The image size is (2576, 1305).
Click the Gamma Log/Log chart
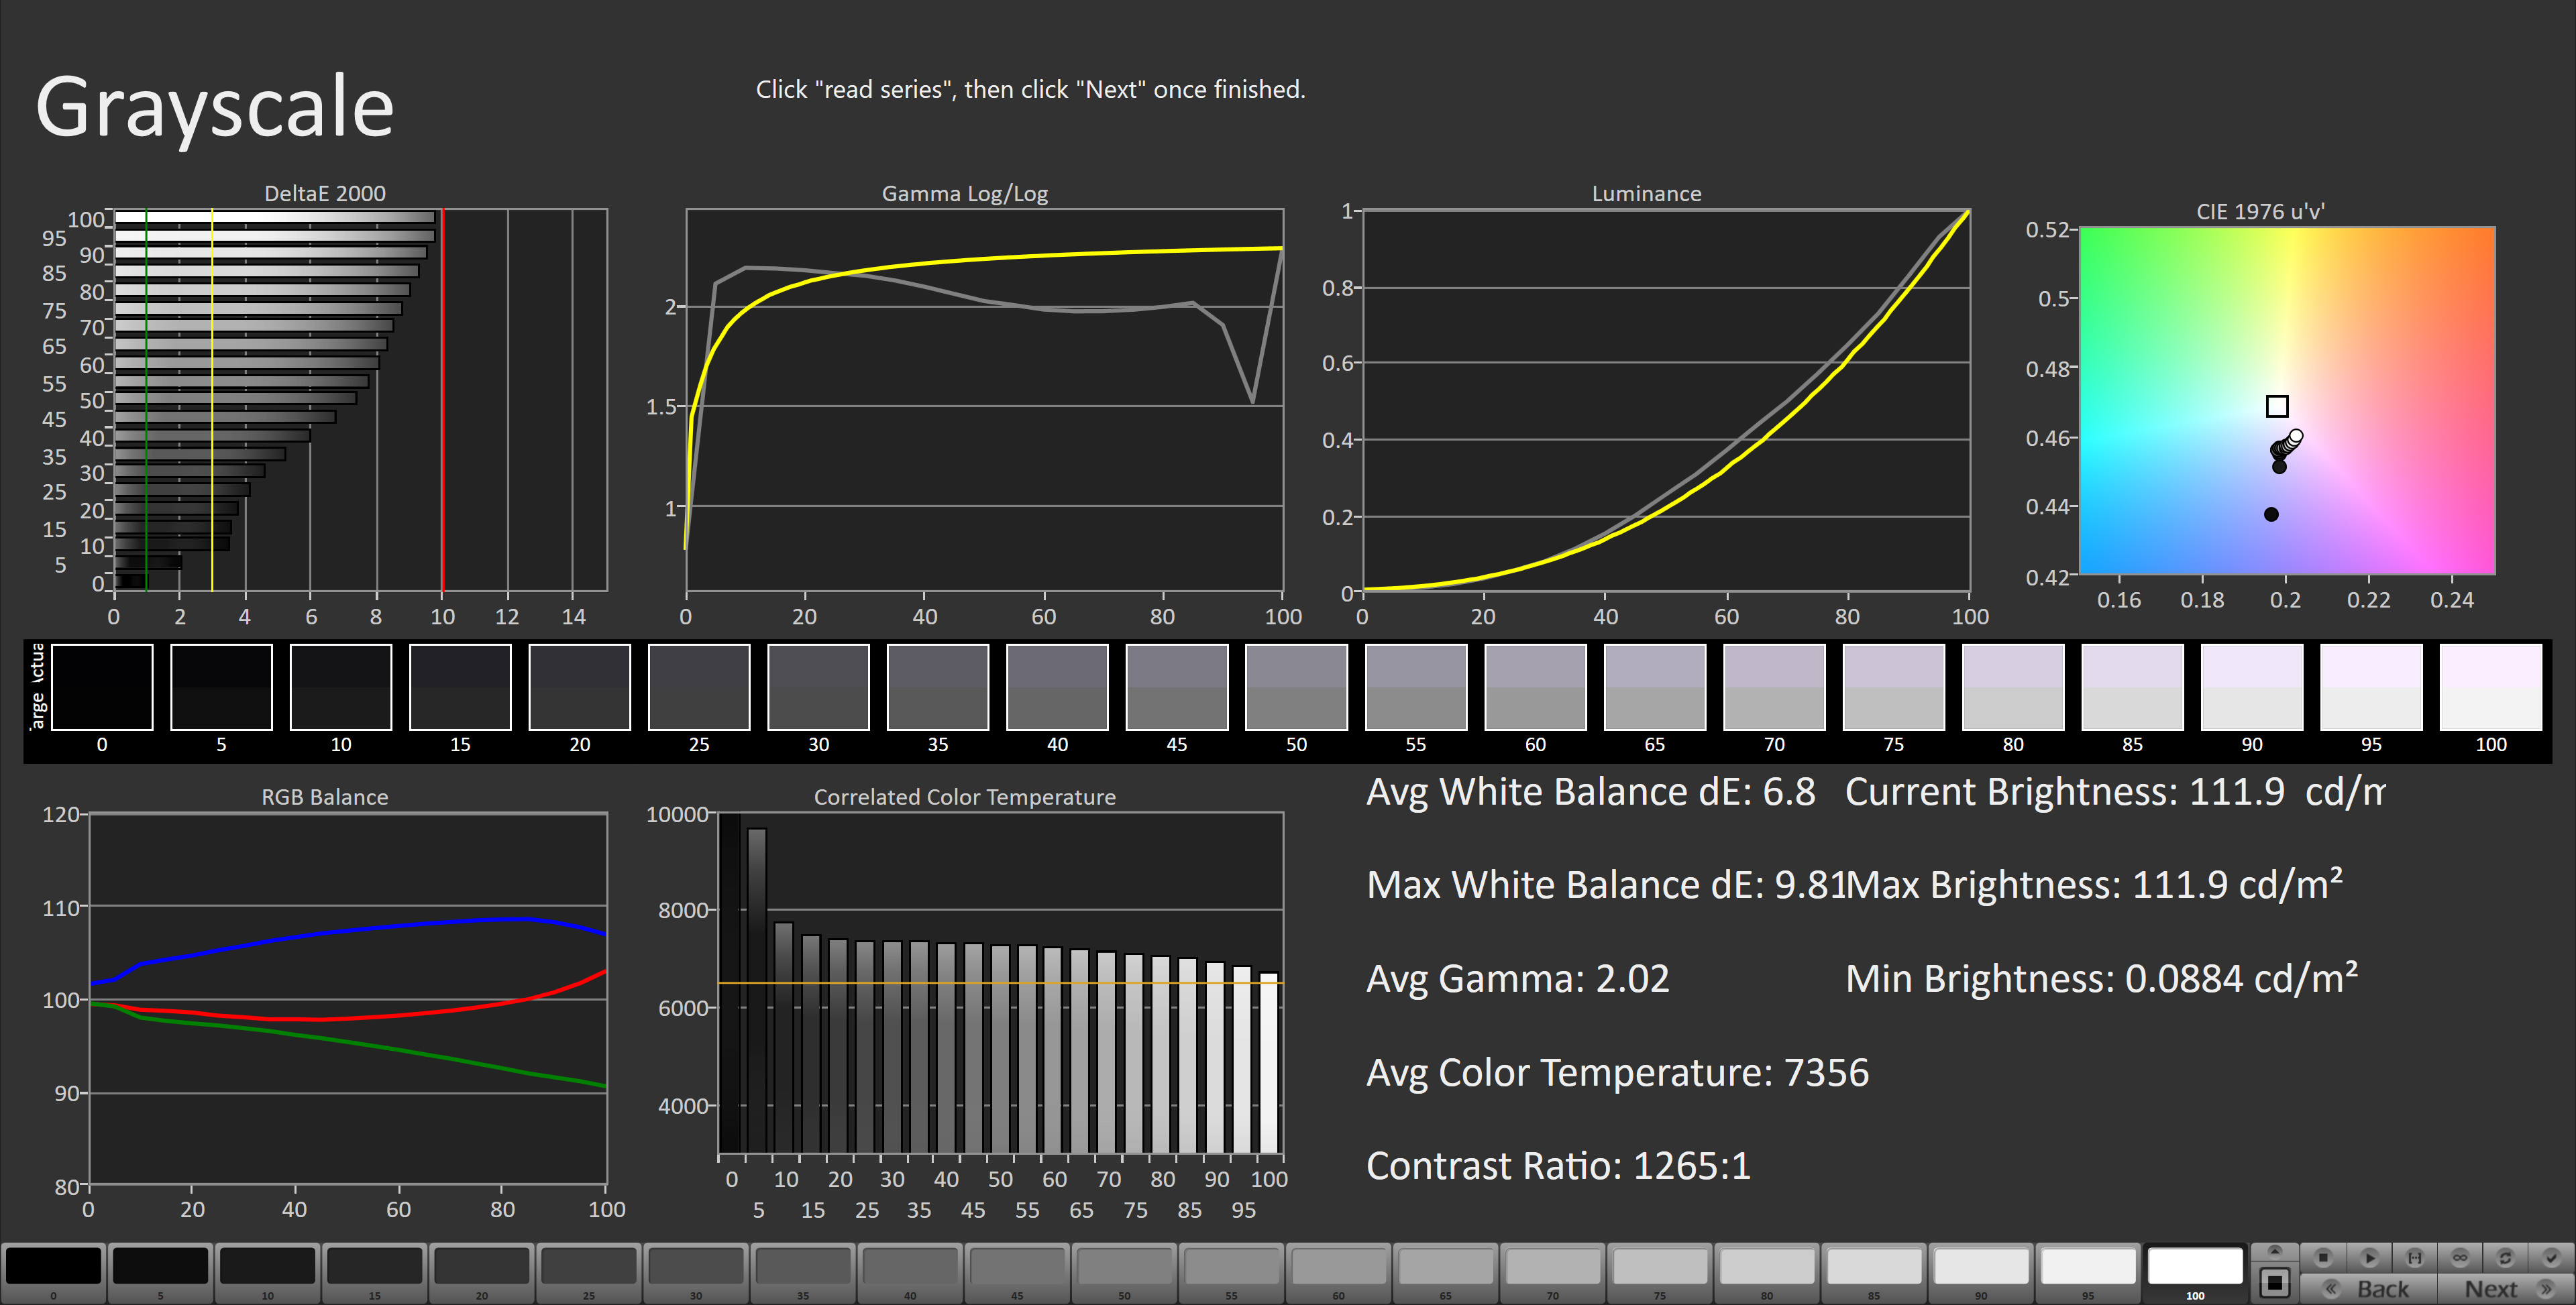984,400
